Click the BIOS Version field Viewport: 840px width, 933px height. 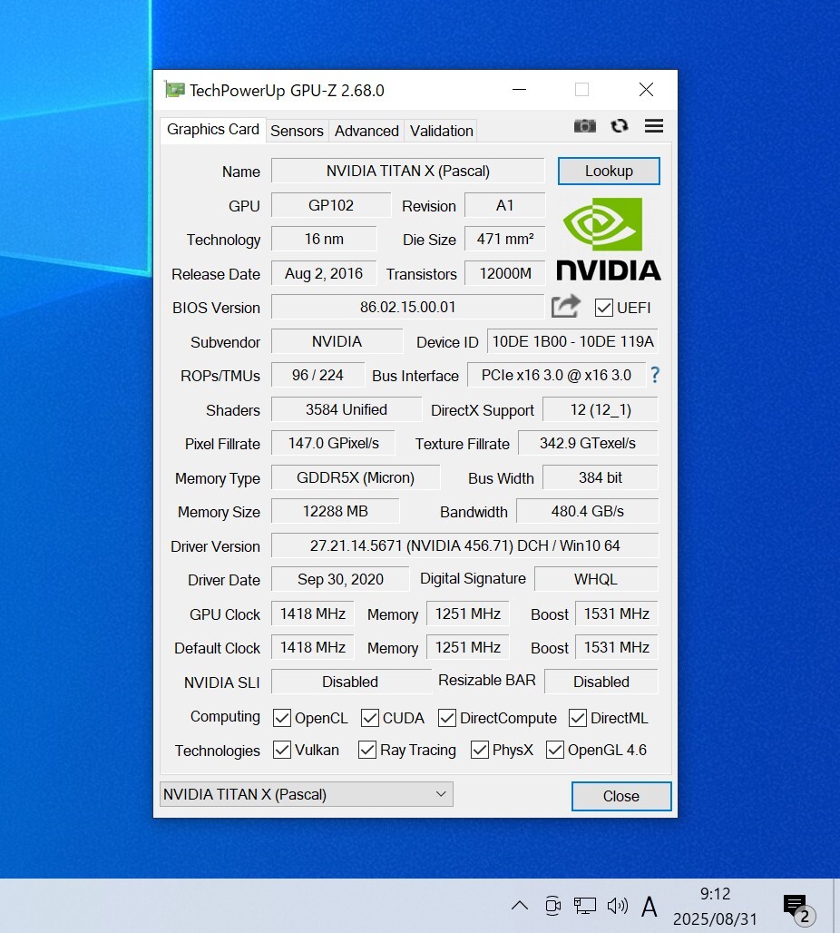(407, 307)
